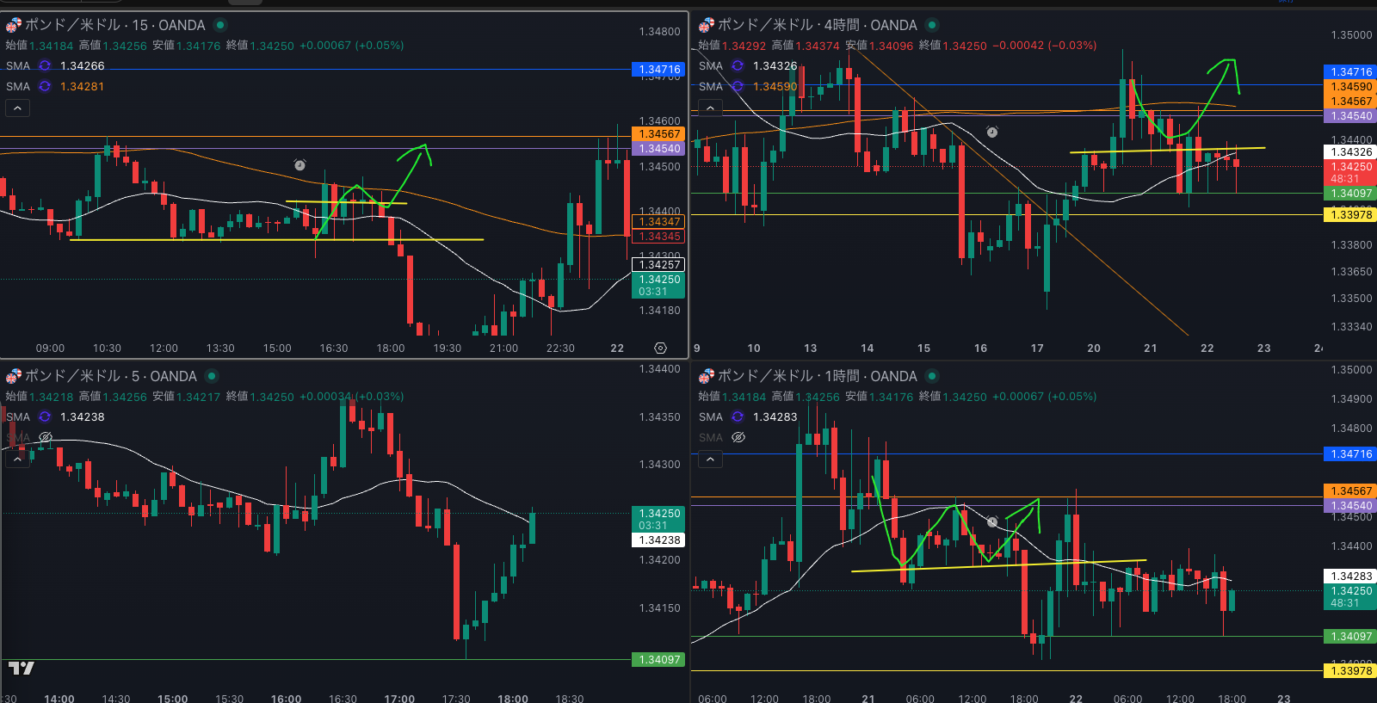
Task: Click alarm clock marker on 4-hour chart
Action: (992, 133)
